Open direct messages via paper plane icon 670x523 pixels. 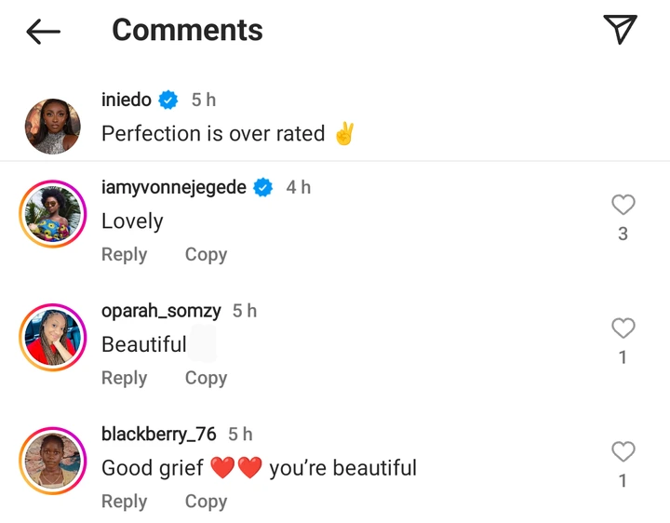620,30
